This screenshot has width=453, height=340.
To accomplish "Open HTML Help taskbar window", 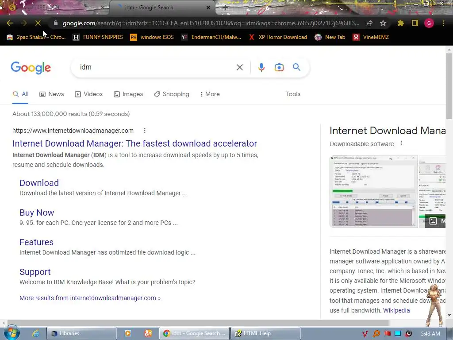I will pos(265,334).
